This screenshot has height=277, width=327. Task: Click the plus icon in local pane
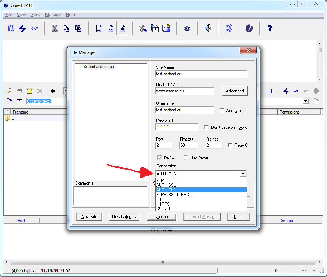[53, 91]
